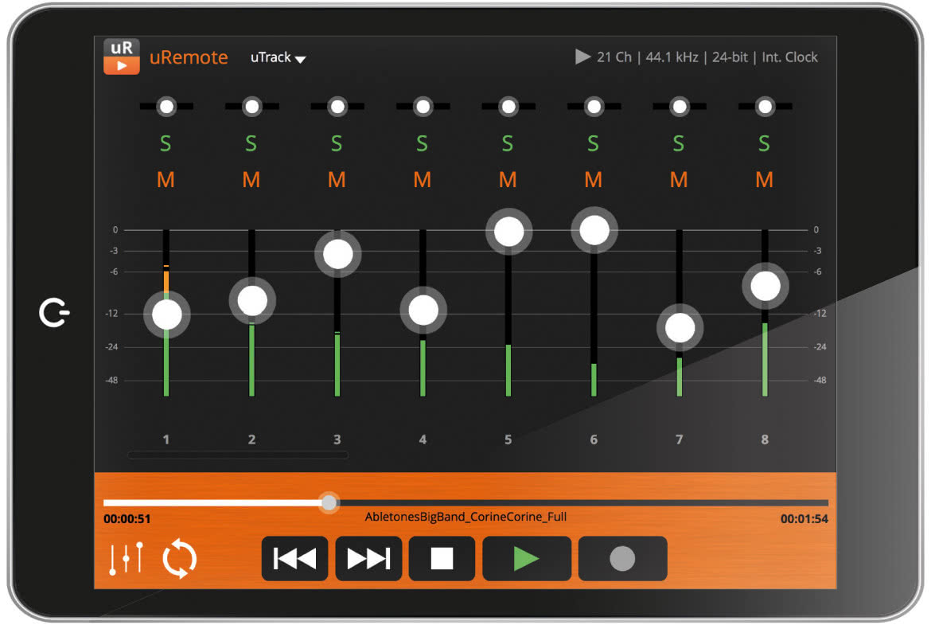This screenshot has height=625, width=931.
Task: Skip to previous track
Action: click(294, 558)
